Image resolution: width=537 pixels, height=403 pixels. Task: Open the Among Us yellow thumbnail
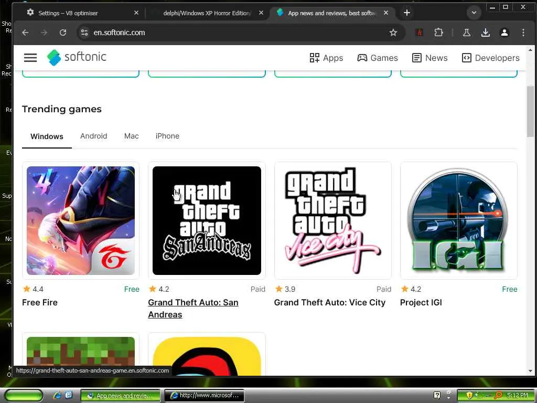point(207,356)
